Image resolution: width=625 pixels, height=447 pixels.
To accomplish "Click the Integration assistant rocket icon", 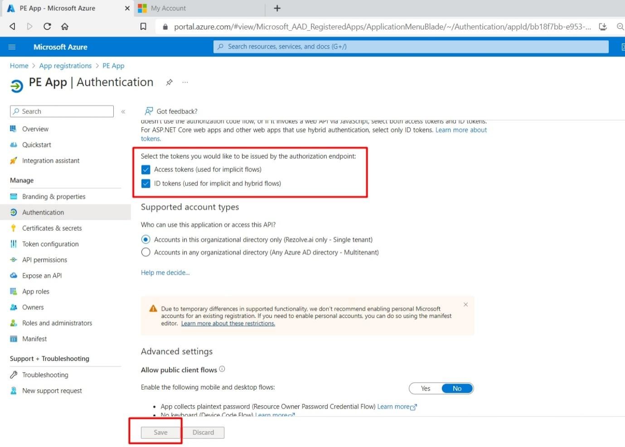I will 14,160.
